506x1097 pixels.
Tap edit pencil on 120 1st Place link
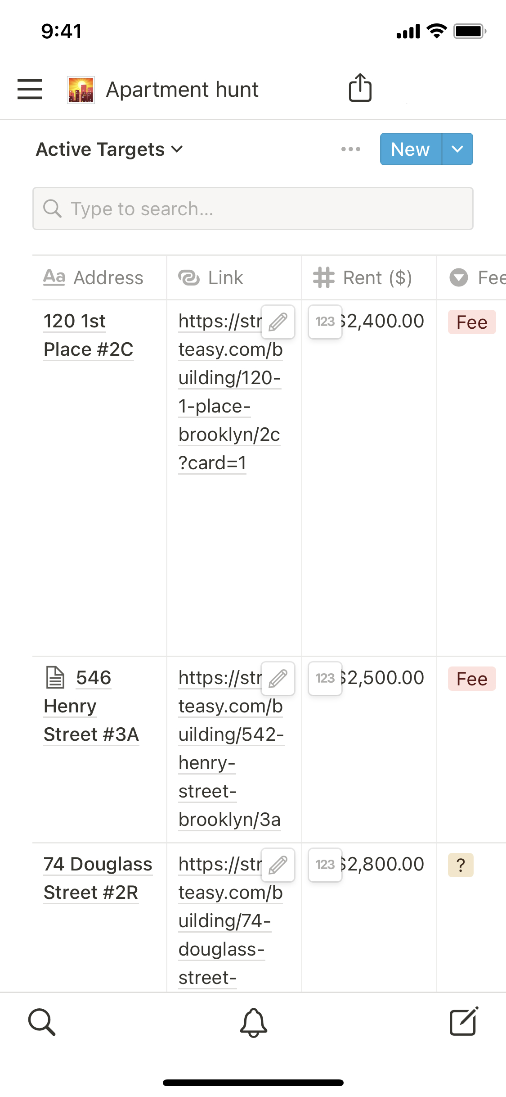click(x=278, y=322)
